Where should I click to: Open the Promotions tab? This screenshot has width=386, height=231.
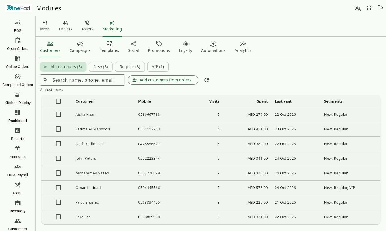159,47
